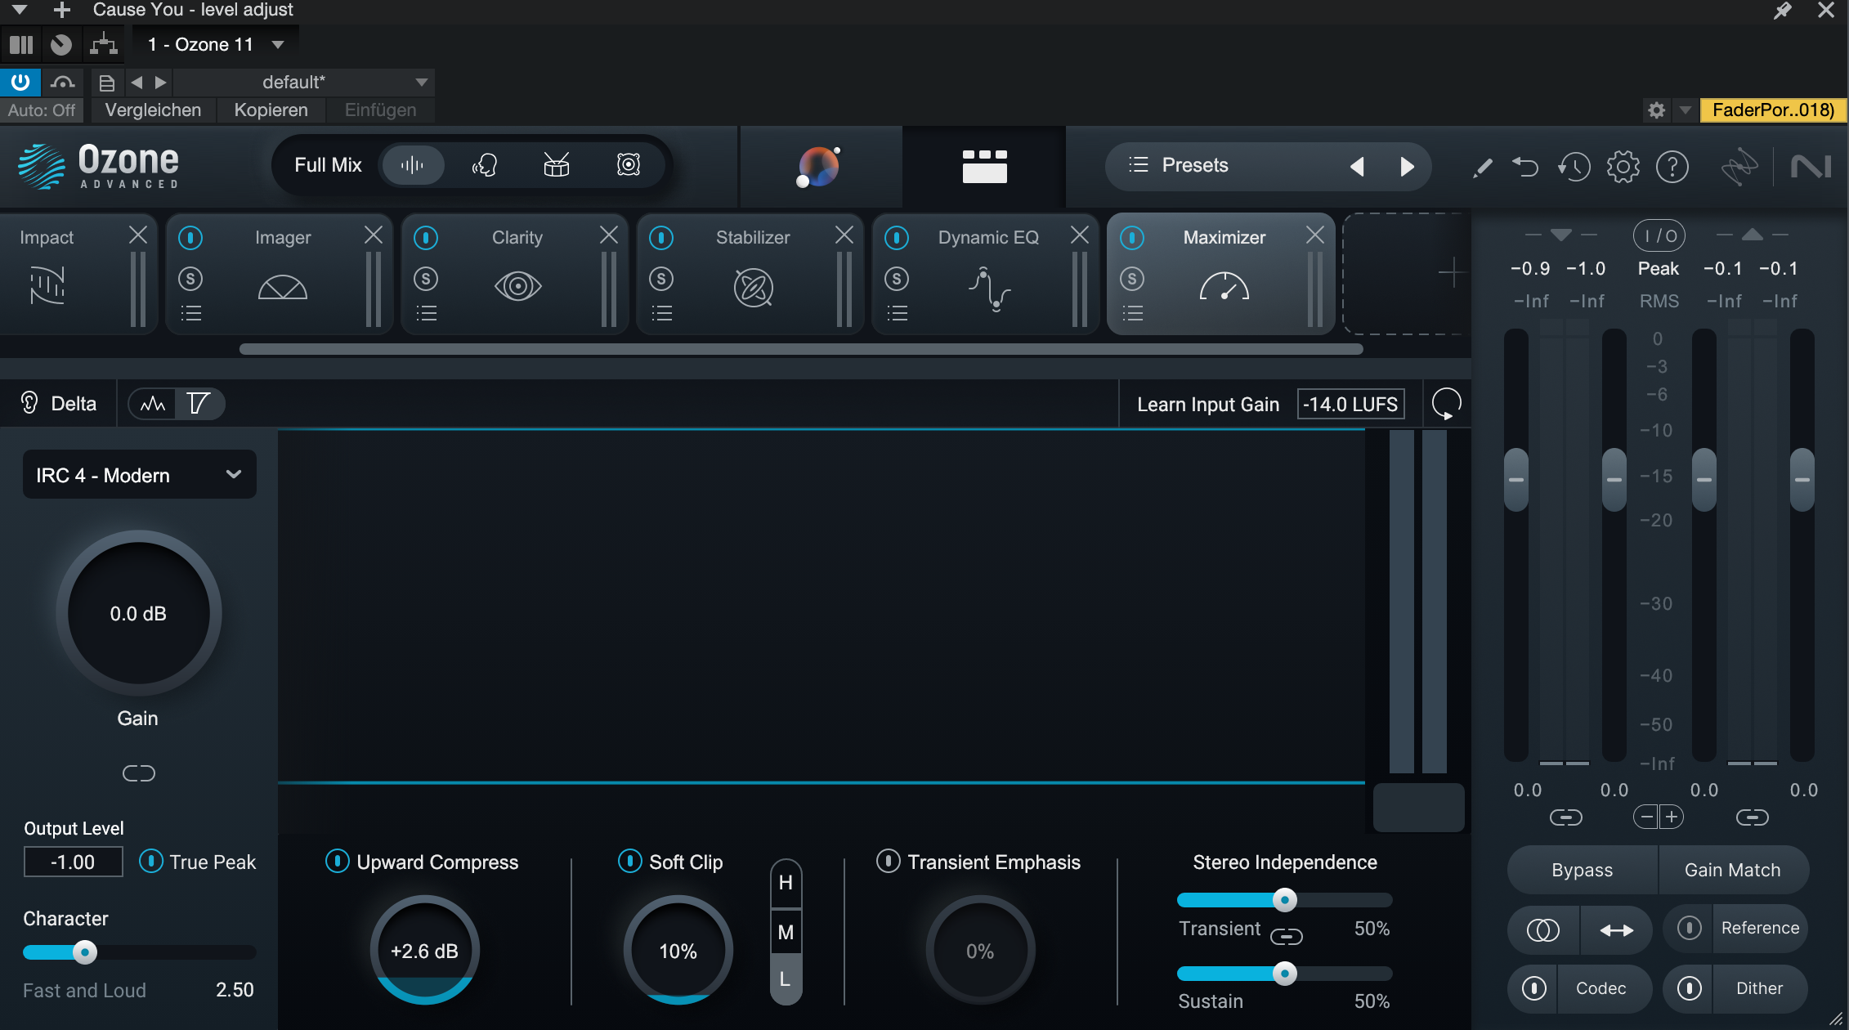Viewport: 1849px width, 1030px height.
Task: Start Learn Input Gain circular button
Action: coord(1446,404)
